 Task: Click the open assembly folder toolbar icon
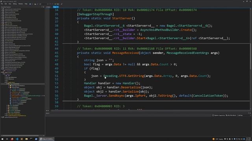point(35,4)
